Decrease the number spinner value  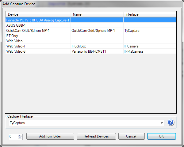coord(20,138)
